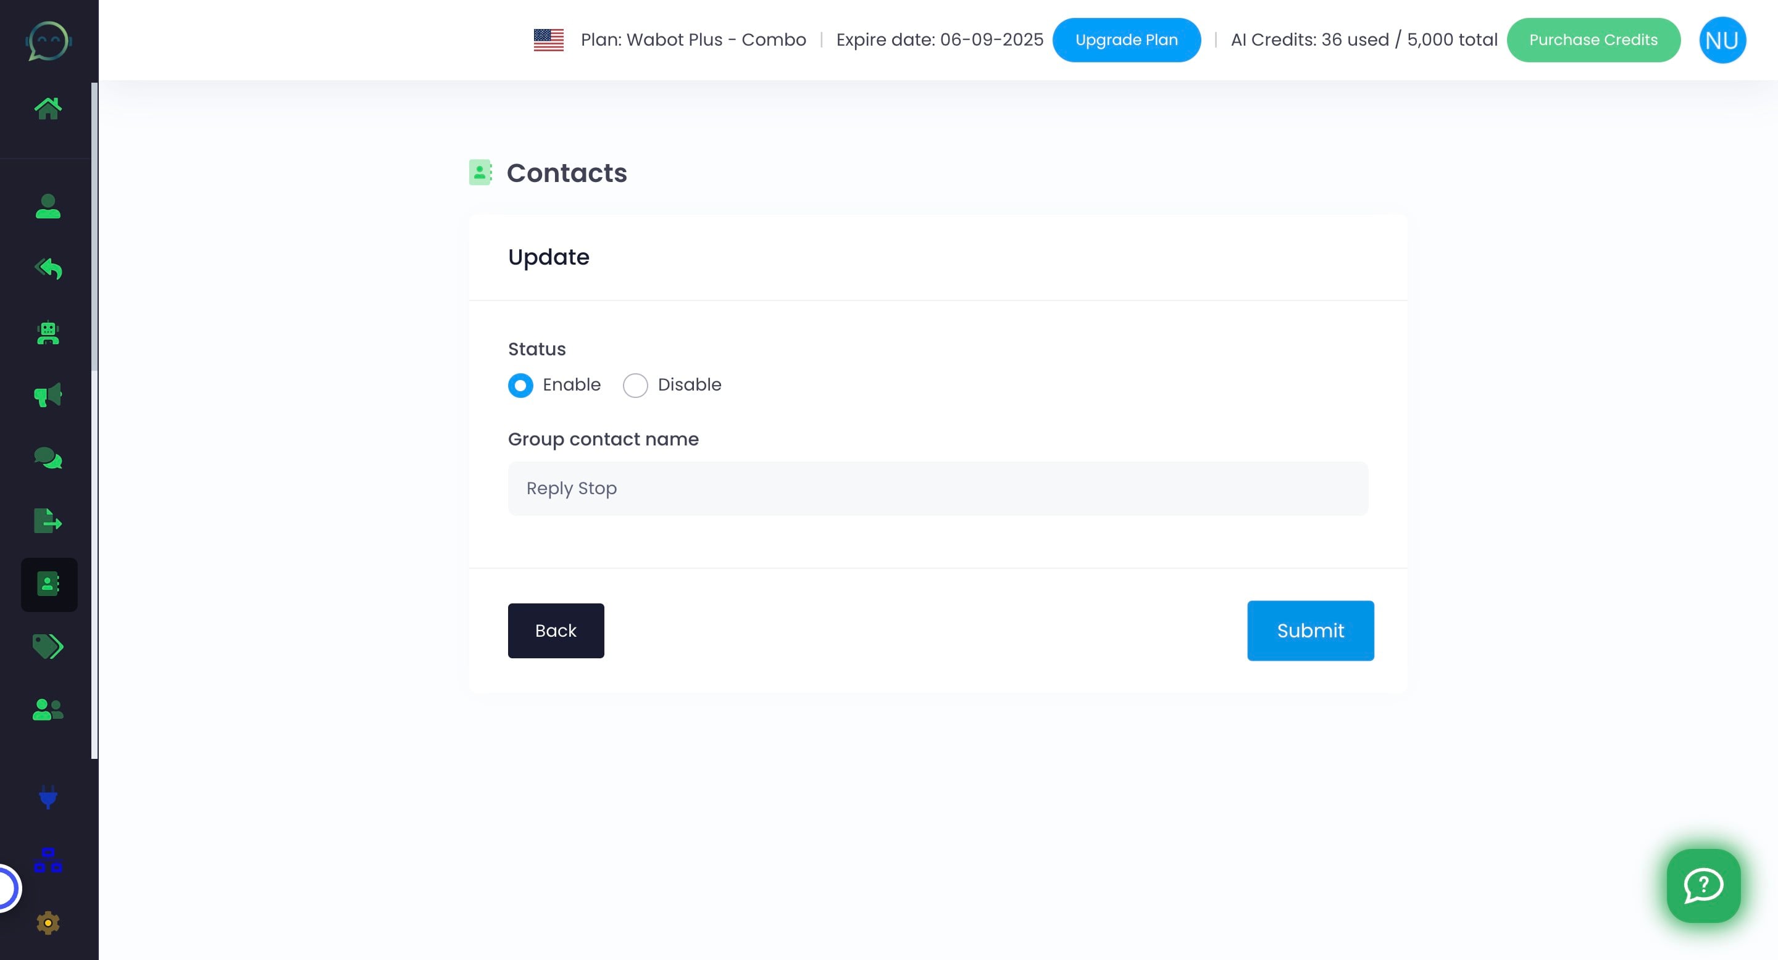This screenshot has height=960, width=1778.
Task: Submit the contact group update
Action: tap(1310, 631)
